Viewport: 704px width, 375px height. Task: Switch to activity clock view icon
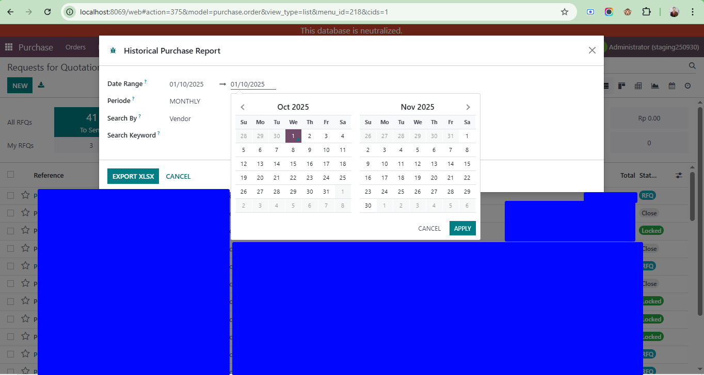click(687, 86)
